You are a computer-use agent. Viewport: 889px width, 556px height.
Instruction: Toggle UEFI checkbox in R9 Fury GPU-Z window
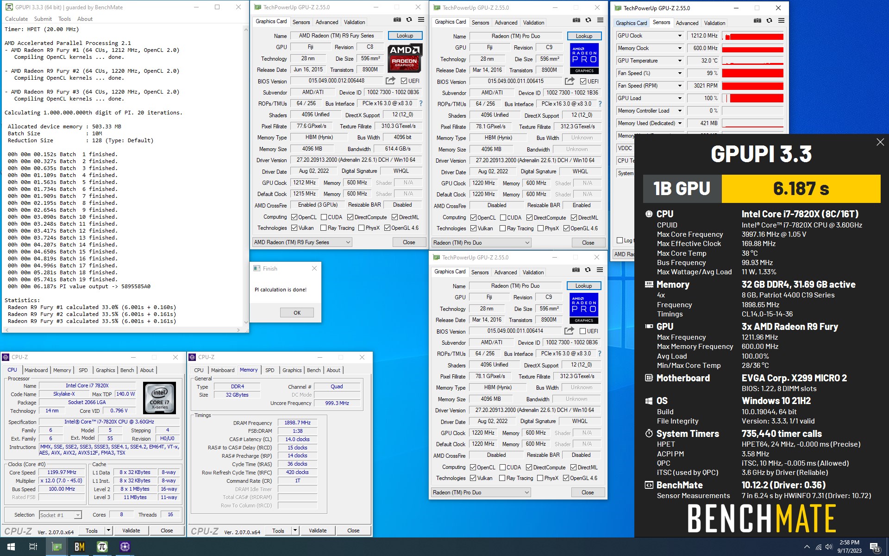(404, 81)
